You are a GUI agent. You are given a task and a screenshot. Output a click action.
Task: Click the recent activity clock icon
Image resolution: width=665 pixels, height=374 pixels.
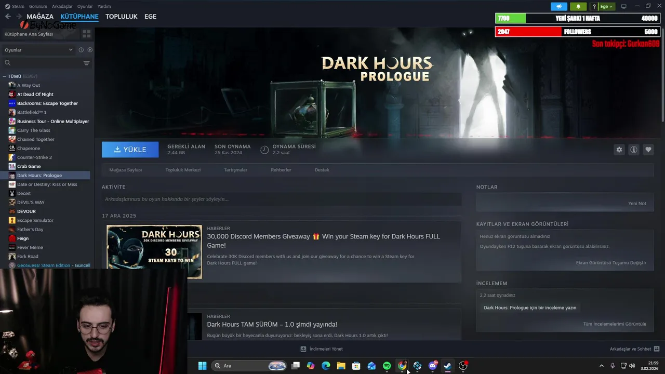pos(81,50)
